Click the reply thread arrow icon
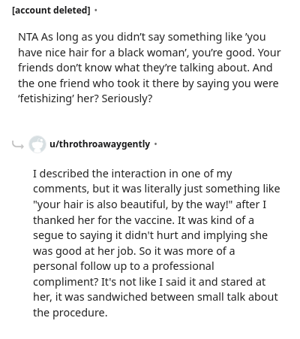300x339 pixels. pos(18,144)
